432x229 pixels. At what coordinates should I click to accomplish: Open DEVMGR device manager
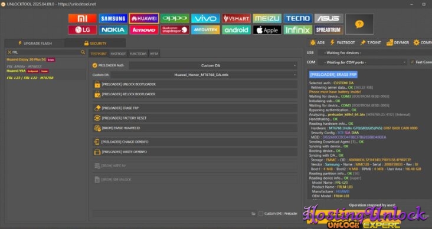pyautogui.click(x=398, y=42)
